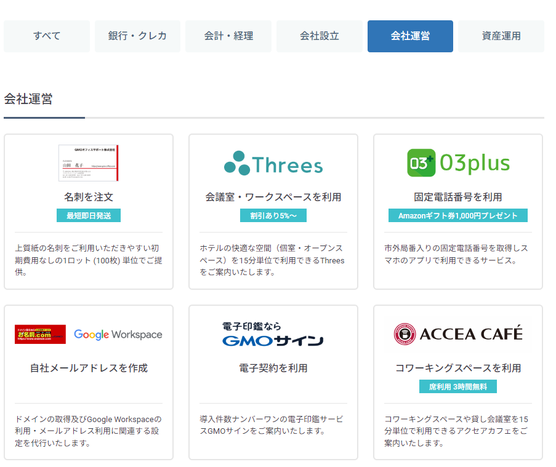
Task: Click the business card sample image
Action: coord(88,163)
